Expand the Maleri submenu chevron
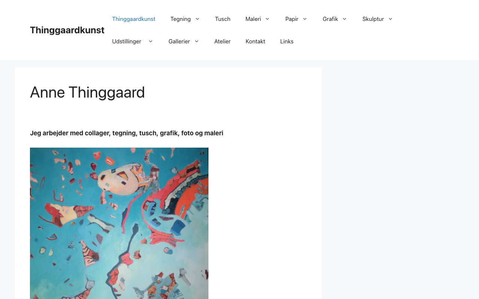The height and width of the screenshot is (299, 479). coord(267,19)
